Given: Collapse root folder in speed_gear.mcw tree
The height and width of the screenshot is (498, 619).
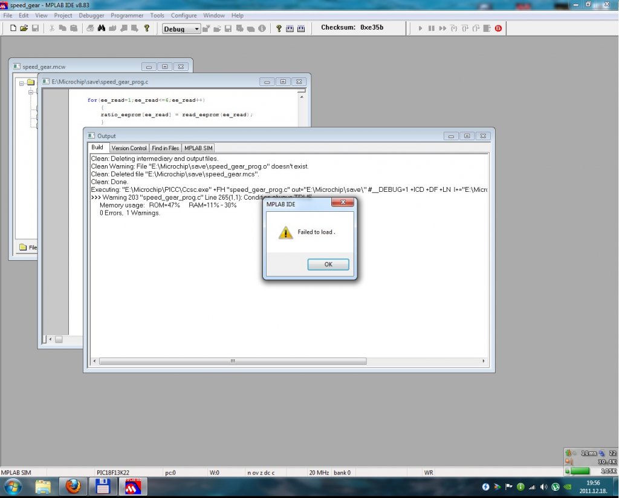Looking at the screenshot, I should coord(22,84).
